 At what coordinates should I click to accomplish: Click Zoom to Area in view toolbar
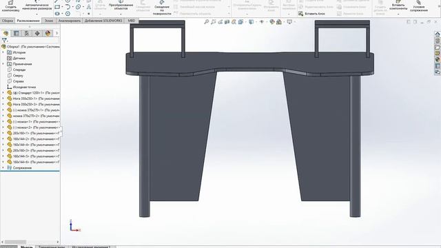pyautogui.click(x=214, y=21)
